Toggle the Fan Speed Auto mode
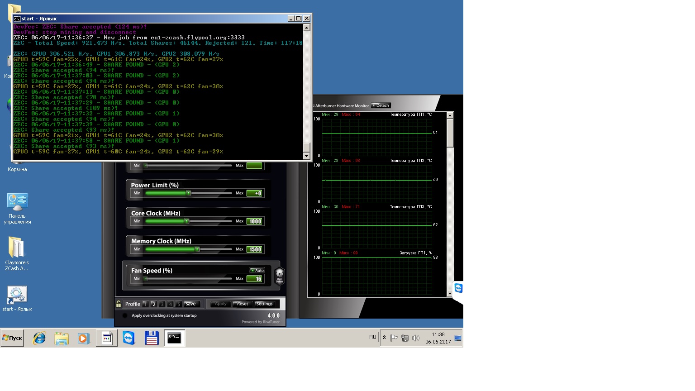695x391 pixels. click(257, 271)
